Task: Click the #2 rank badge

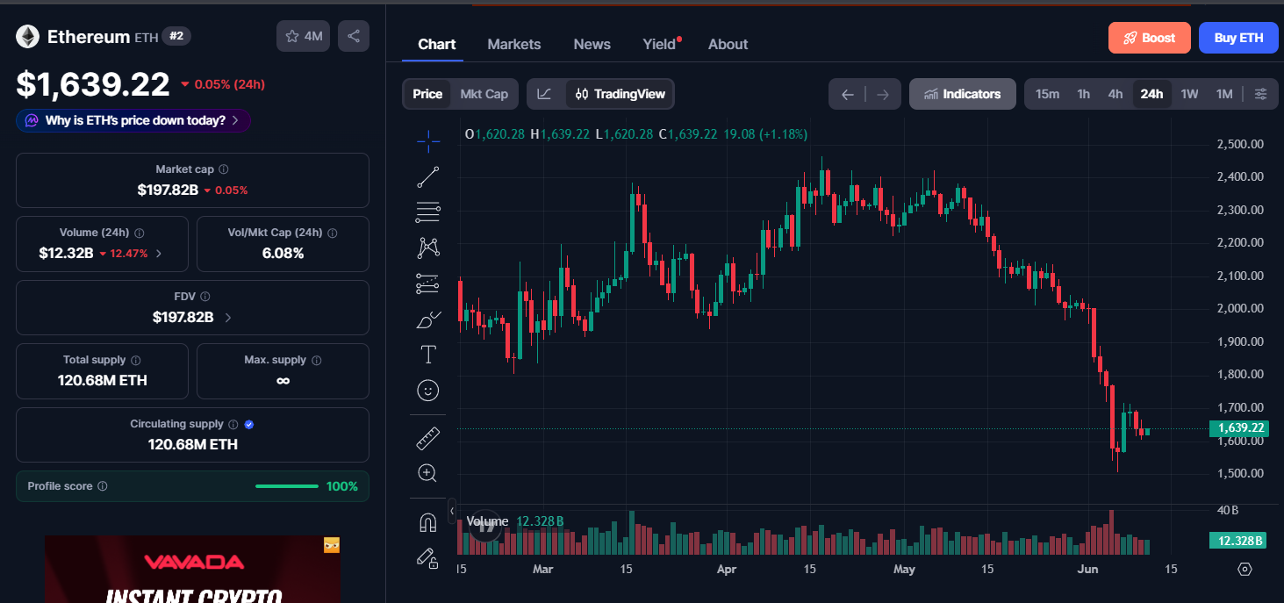Action: (176, 36)
